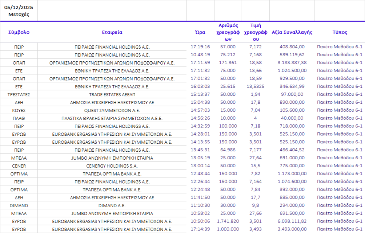Click the Σύμβολο column header

19,32
